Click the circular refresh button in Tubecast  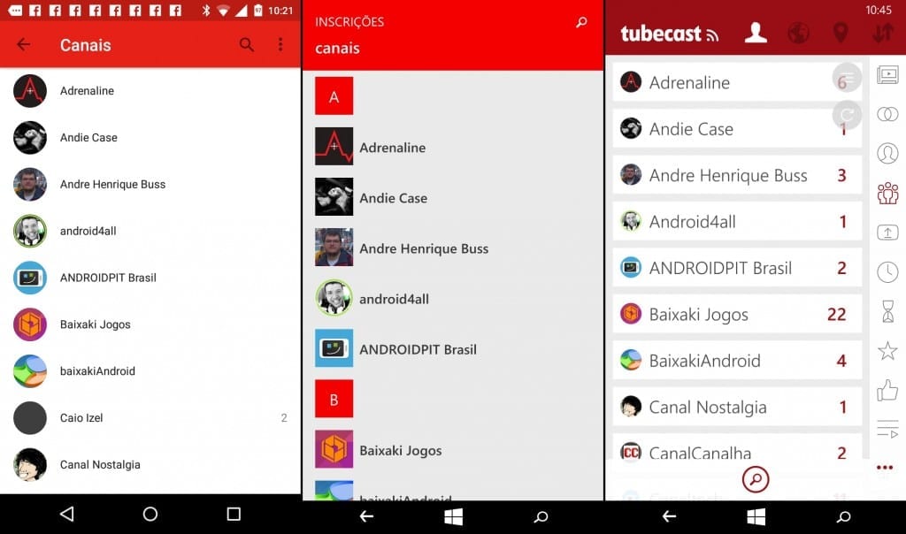(x=847, y=115)
